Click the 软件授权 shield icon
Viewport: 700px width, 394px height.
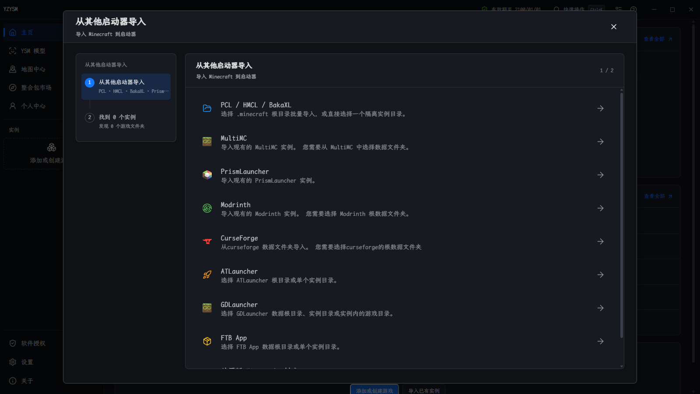click(x=13, y=343)
